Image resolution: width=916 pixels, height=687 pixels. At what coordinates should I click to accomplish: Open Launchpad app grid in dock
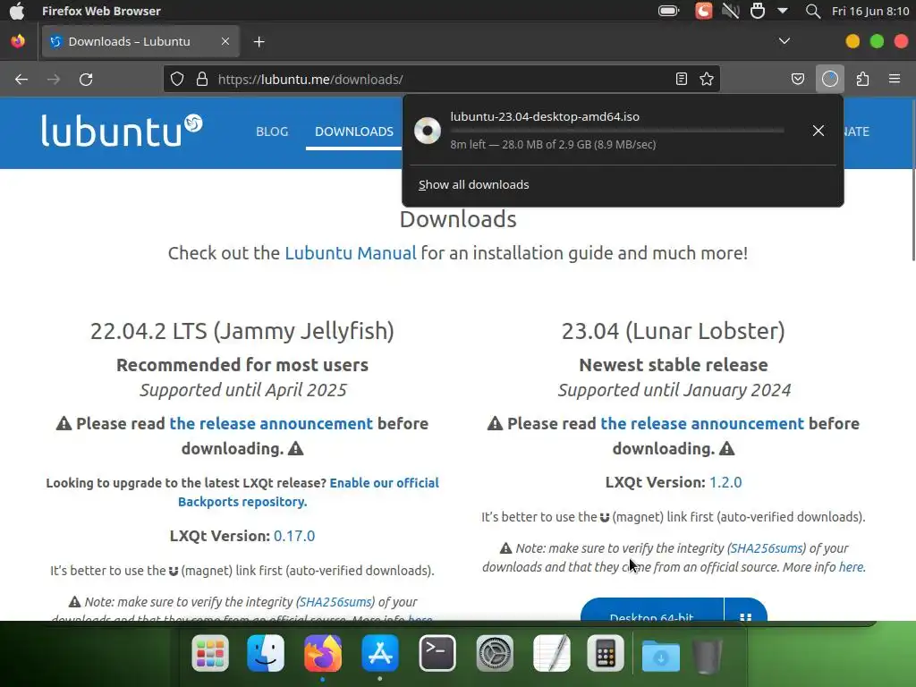pos(210,653)
